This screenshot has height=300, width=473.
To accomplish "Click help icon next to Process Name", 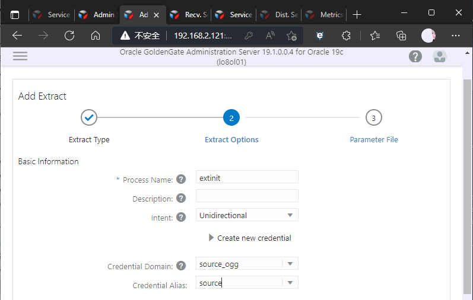I will (x=181, y=180).
